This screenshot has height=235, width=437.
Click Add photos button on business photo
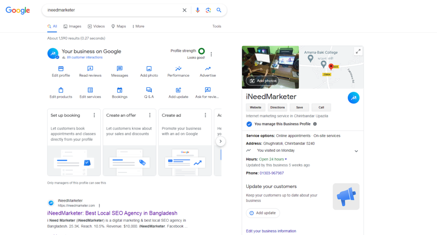pos(262,81)
